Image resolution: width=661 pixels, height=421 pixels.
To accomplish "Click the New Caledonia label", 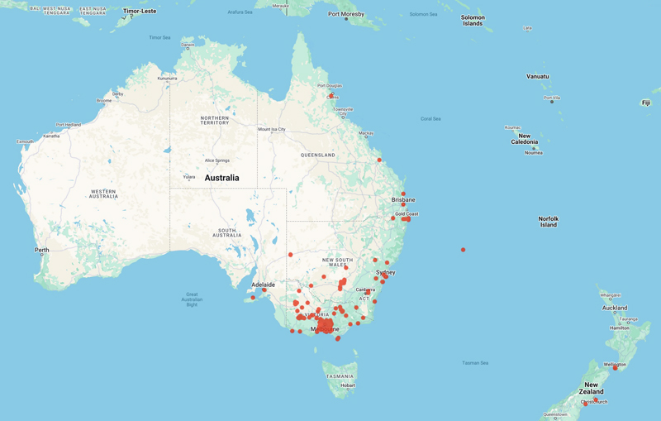I will [x=525, y=139].
